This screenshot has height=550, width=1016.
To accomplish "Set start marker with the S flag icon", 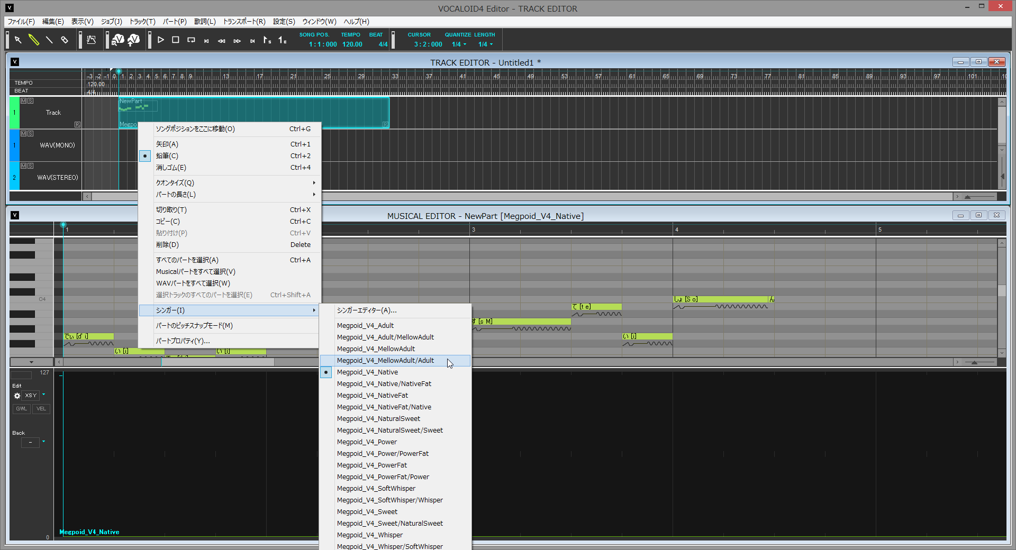I will click(267, 40).
